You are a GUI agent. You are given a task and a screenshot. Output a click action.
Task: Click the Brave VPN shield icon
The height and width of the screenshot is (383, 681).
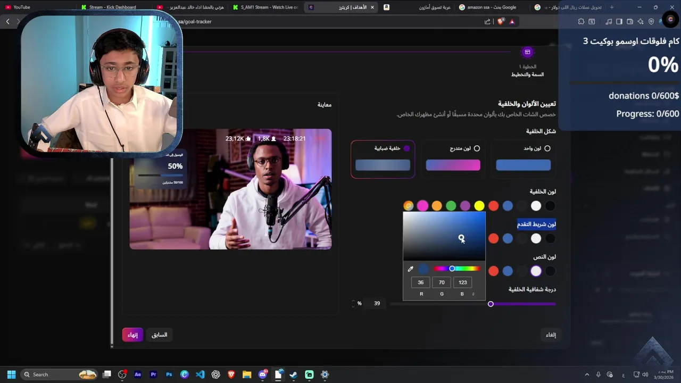point(651,22)
